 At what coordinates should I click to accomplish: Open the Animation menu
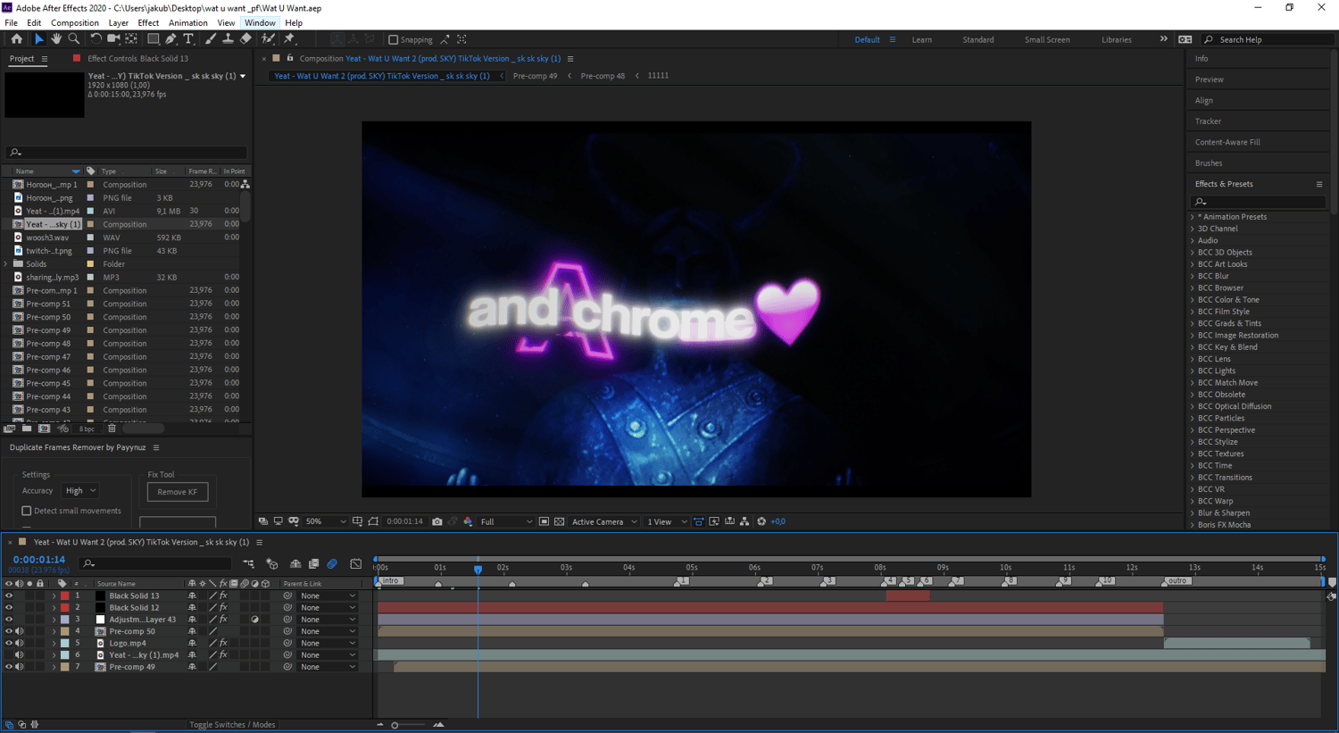coord(187,23)
